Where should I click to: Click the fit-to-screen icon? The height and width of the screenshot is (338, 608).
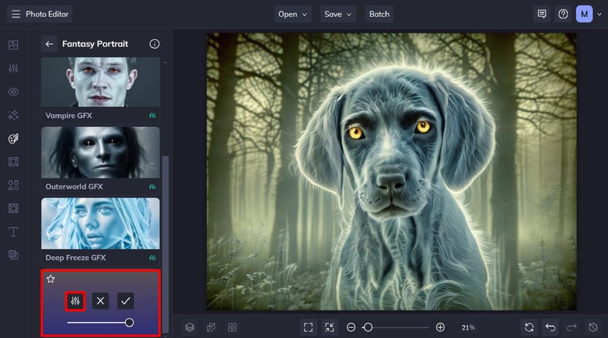(x=309, y=328)
